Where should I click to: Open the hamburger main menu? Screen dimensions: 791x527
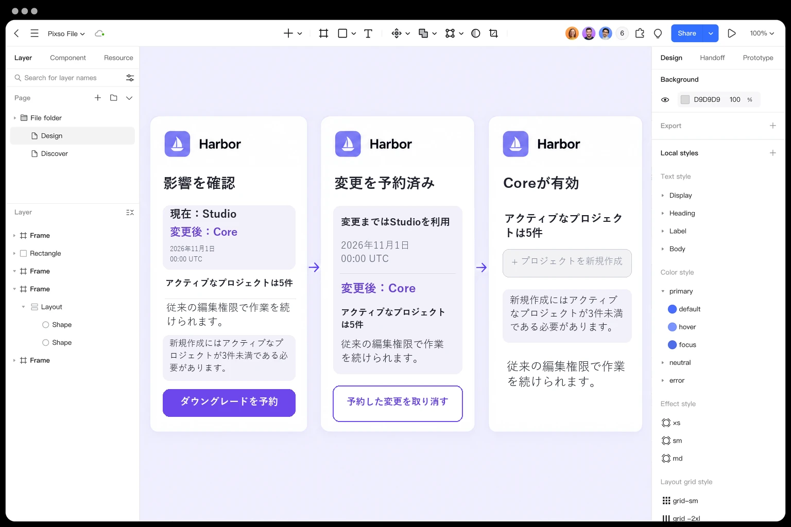(x=35, y=33)
